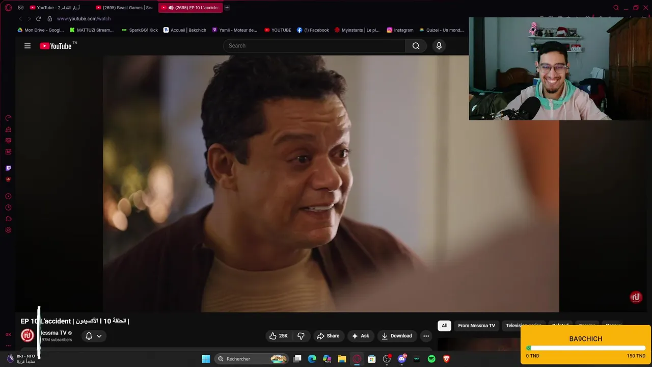Click the Download button

(x=397, y=336)
